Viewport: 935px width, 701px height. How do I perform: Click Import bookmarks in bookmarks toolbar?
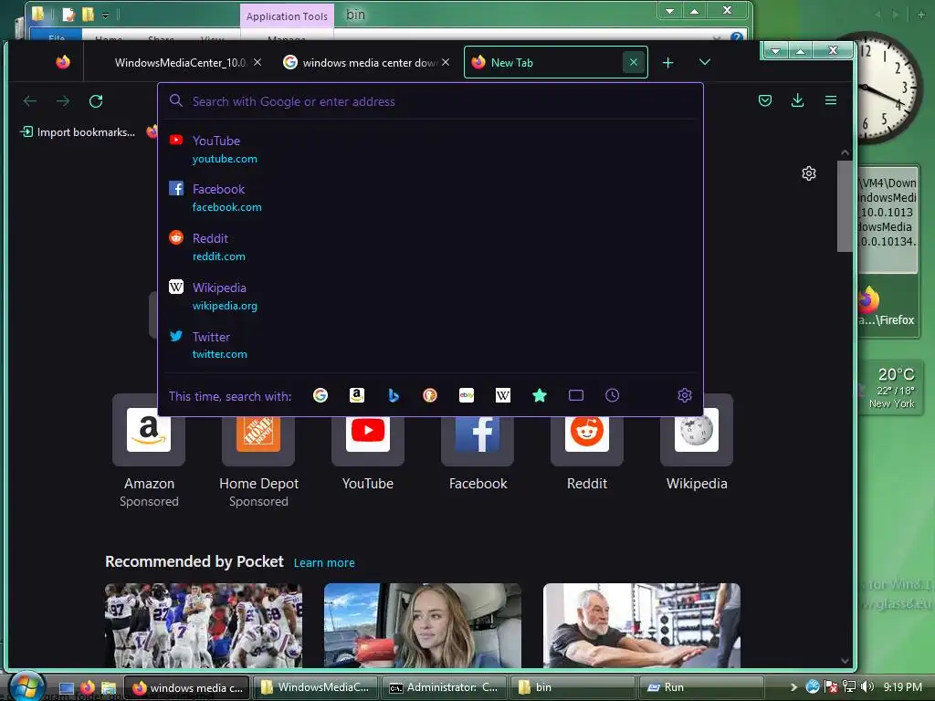(x=79, y=131)
